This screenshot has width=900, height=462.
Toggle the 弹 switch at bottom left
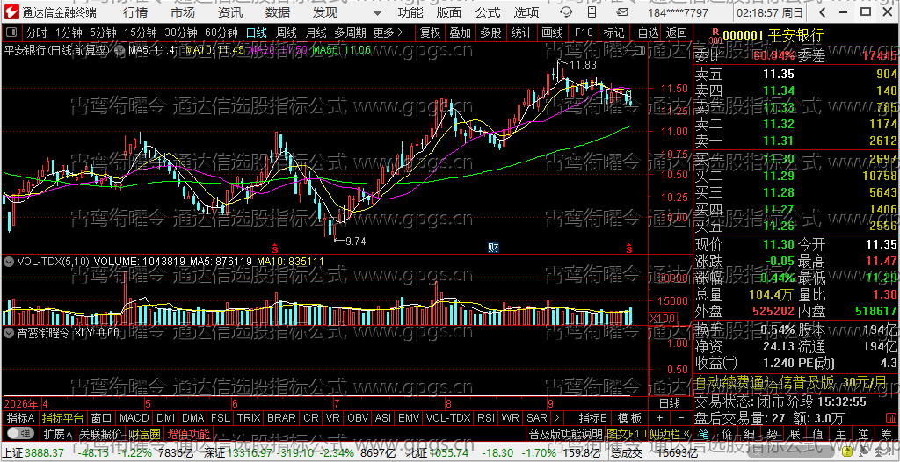coord(19,432)
